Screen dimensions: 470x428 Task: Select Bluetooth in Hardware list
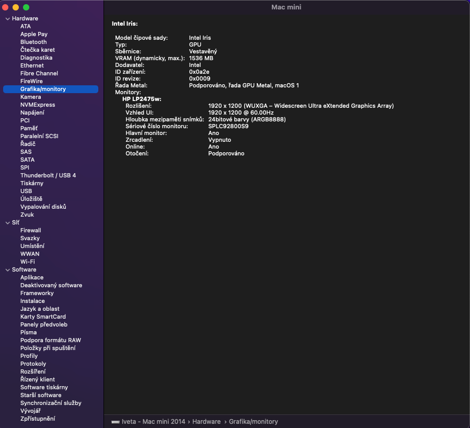click(33, 42)
